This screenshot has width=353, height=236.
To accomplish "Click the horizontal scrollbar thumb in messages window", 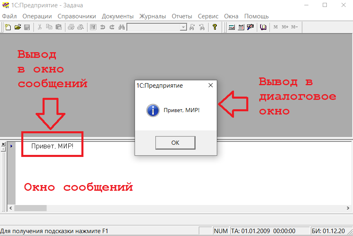I will point(30,208).
